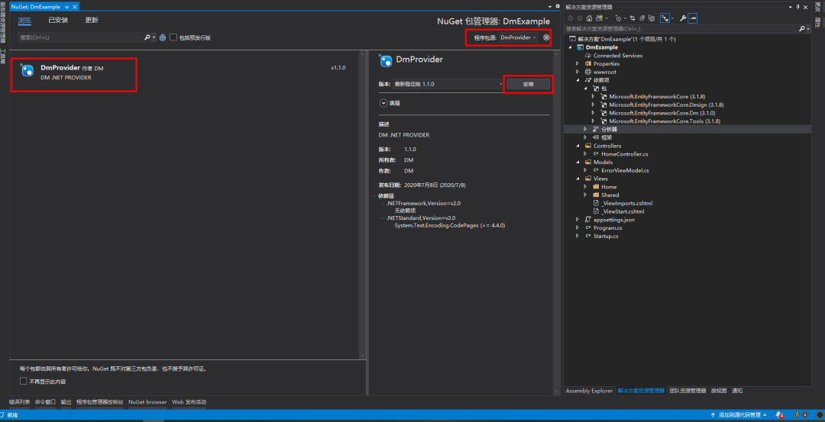This screenshot has height=422, width=825.
Task: Switch views icon in Solution Explorer toolbar
Action: point(600,18)
